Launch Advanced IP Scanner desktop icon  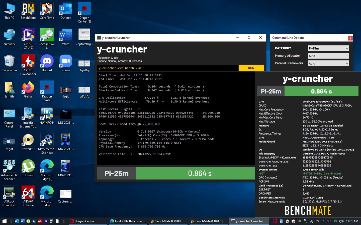pos(9,170)
